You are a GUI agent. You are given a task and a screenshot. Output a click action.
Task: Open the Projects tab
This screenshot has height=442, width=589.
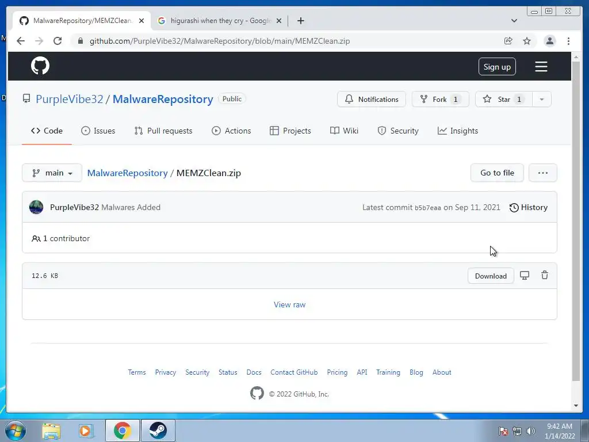[x=290, y=131]
